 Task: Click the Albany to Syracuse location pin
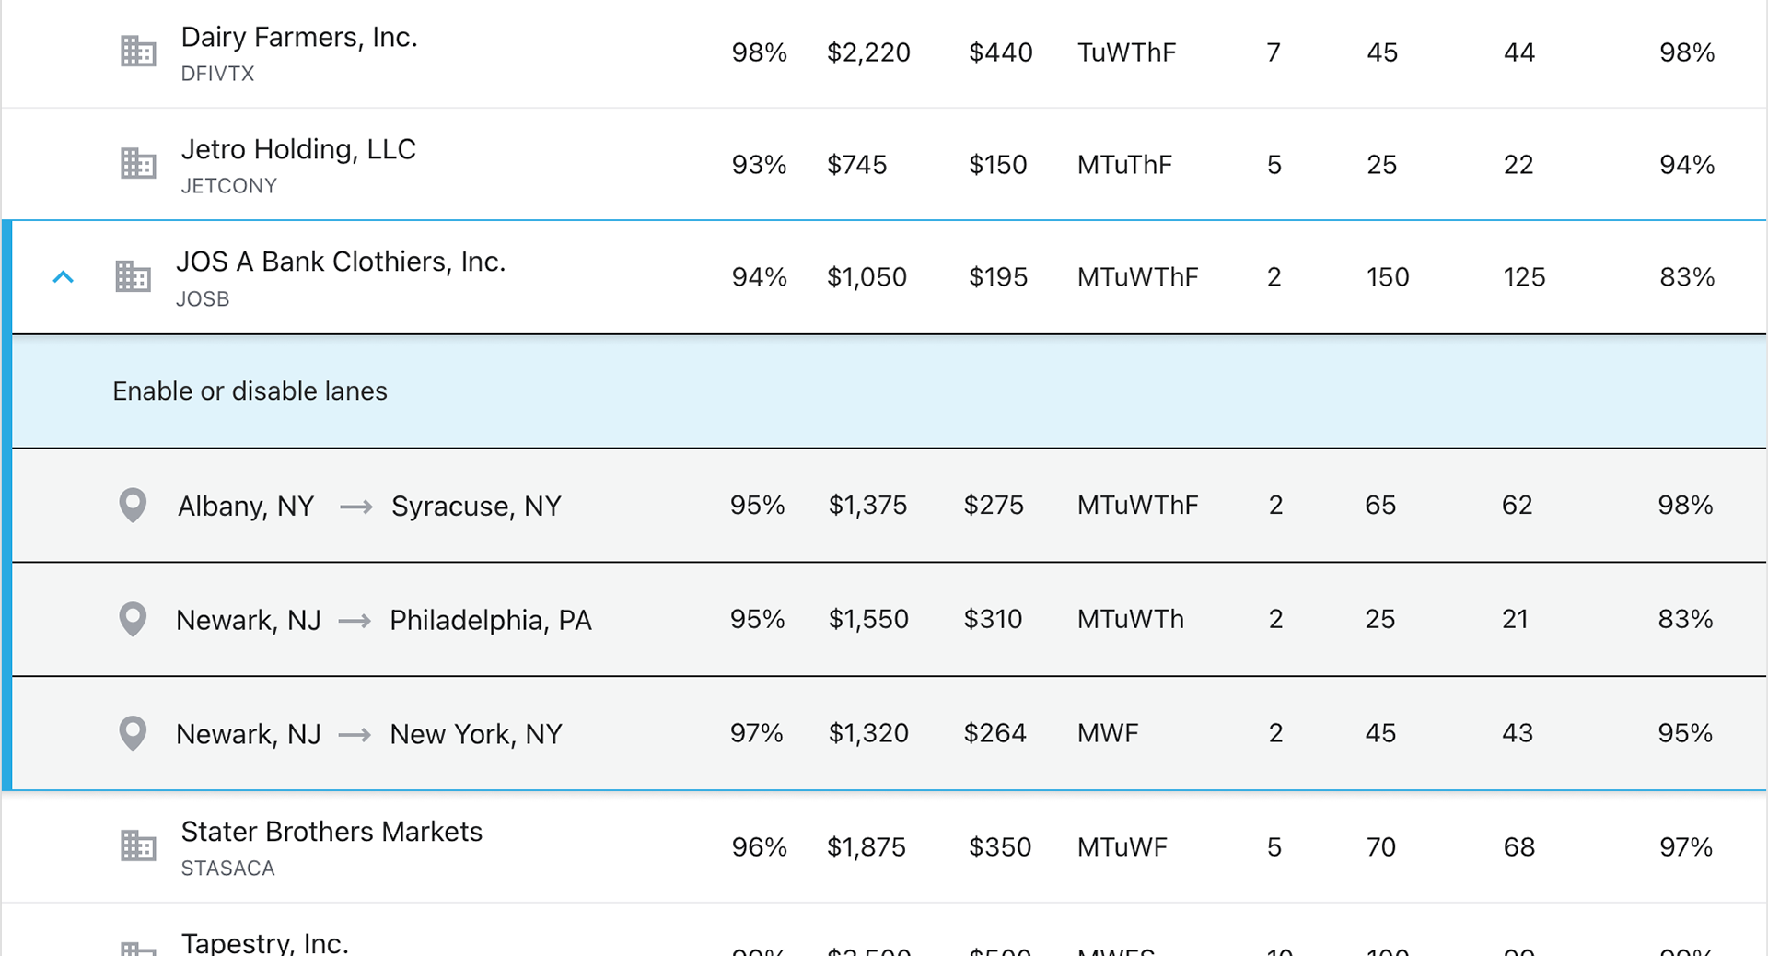(x=133, y=505)
